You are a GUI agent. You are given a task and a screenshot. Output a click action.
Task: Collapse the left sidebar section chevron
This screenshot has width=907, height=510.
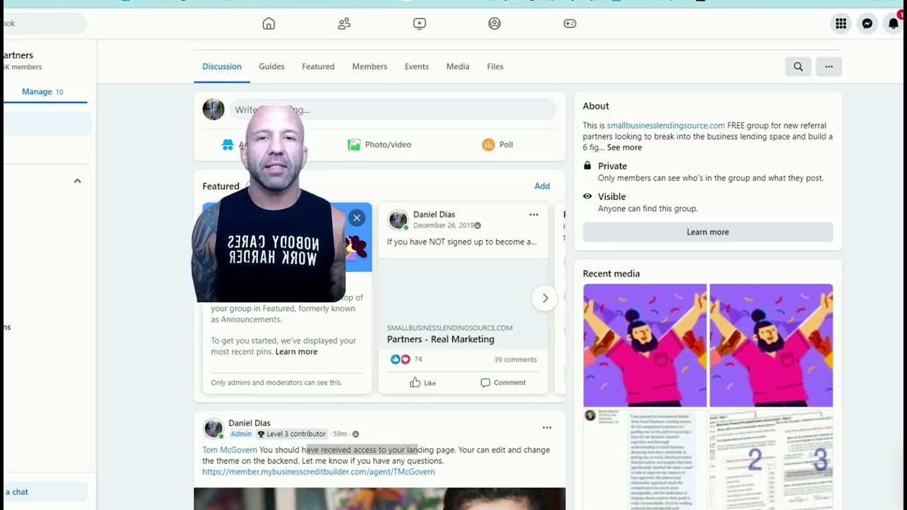pyautogui.click(x=77, y=181)
